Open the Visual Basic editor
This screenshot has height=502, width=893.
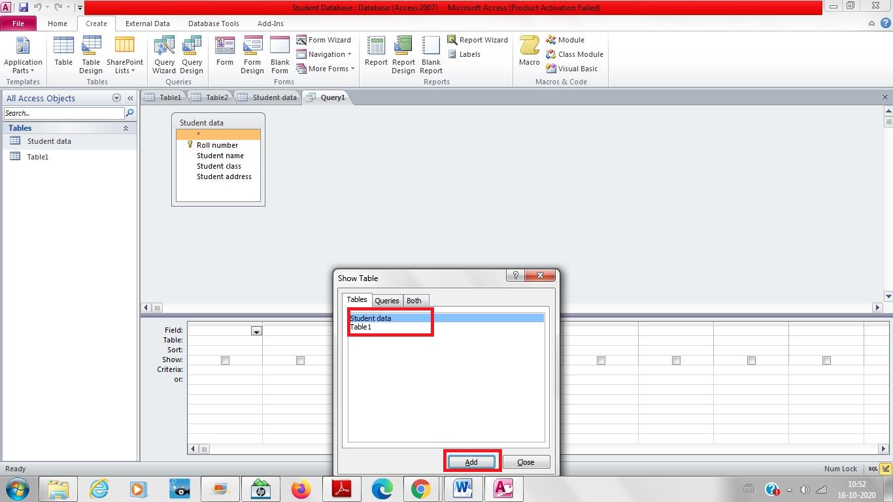coord(572,69)
